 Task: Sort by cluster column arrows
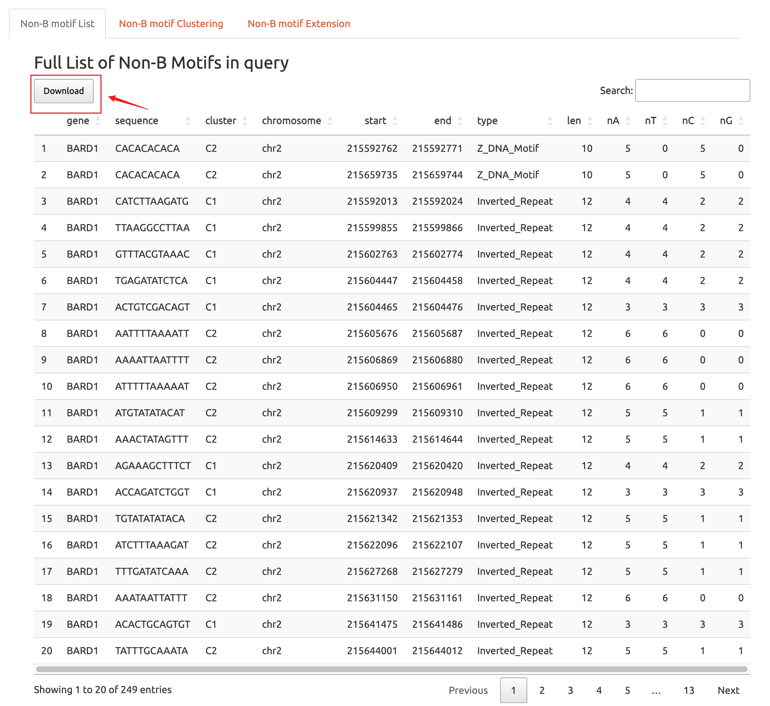[x=245, y=121]
